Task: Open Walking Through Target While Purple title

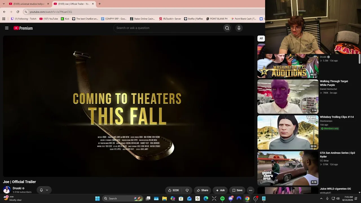Action: (334, 83)
